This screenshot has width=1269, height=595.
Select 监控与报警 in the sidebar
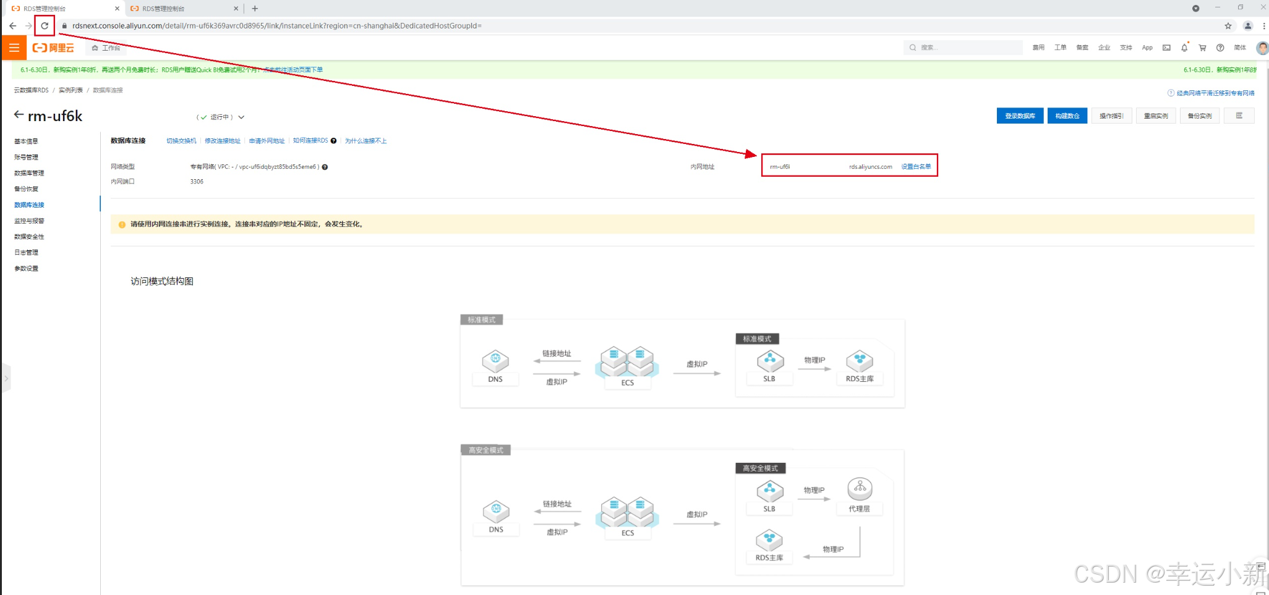[x=29, y=221]
